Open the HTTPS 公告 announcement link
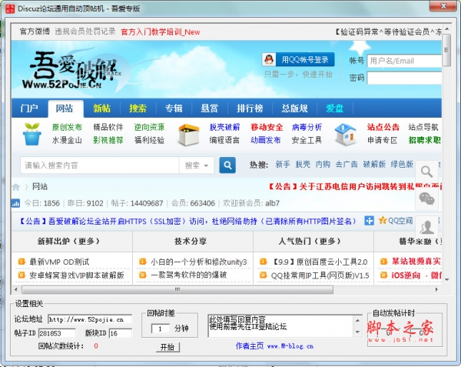 pyautogui.click(x=188, y=221)
